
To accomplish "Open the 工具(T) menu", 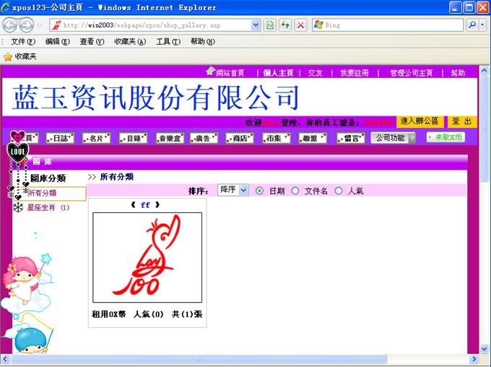I will (x=168, y=41).
